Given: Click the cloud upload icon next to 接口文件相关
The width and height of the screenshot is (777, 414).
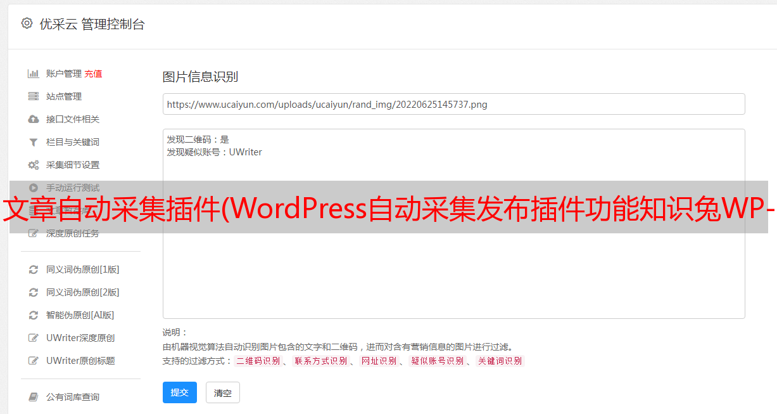Looking at the screenshot, I should click(34, 119).
